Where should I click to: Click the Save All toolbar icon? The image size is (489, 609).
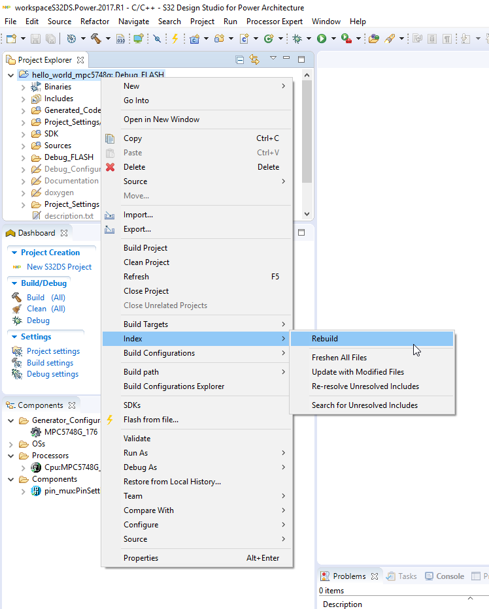click(x=50, y=39)
